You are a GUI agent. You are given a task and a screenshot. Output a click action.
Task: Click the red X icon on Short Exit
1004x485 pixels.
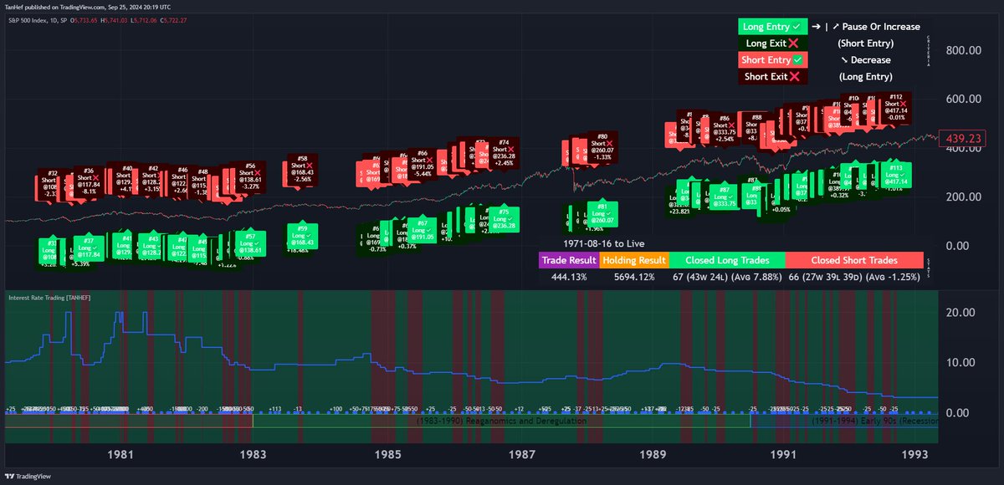[x=793, y=76]
